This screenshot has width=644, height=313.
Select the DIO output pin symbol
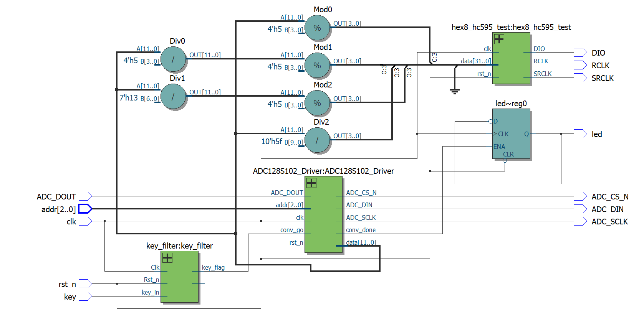[580, 53]
